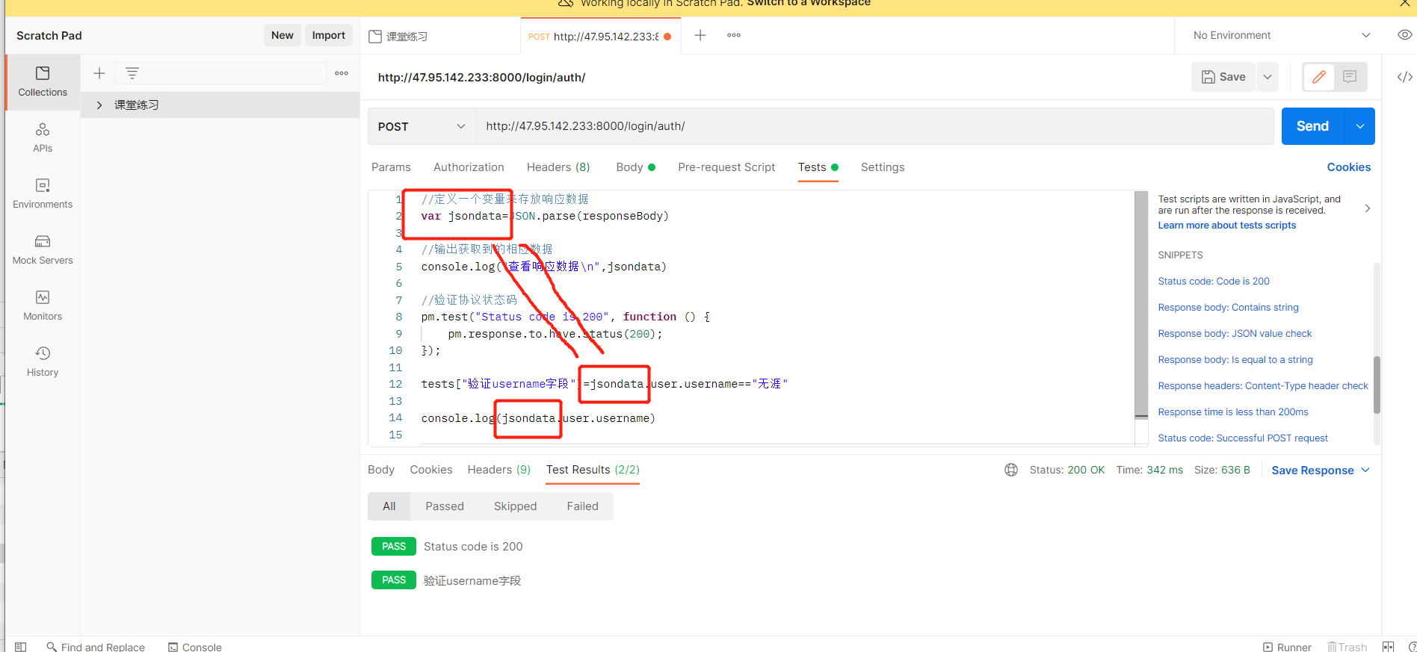Open the No Environment selector

(x=1282, y=35)
